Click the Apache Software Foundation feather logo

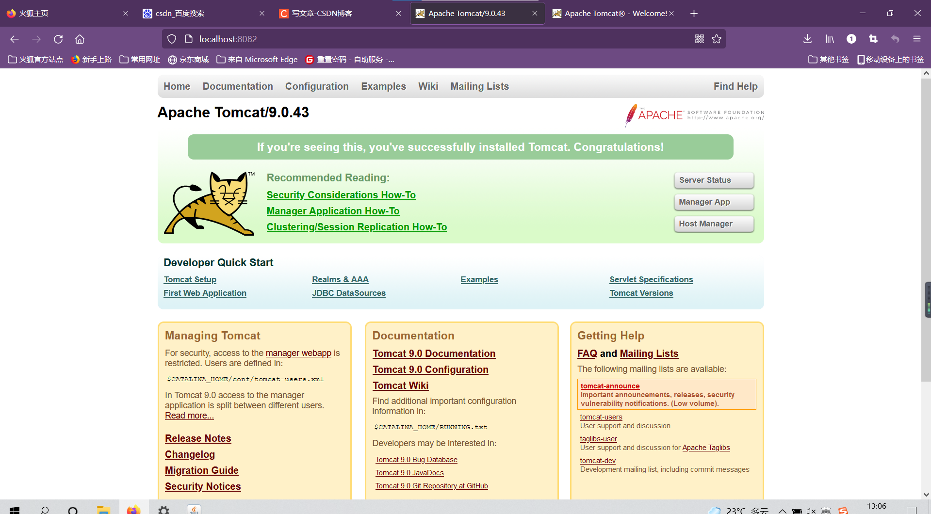click(694, 115)
